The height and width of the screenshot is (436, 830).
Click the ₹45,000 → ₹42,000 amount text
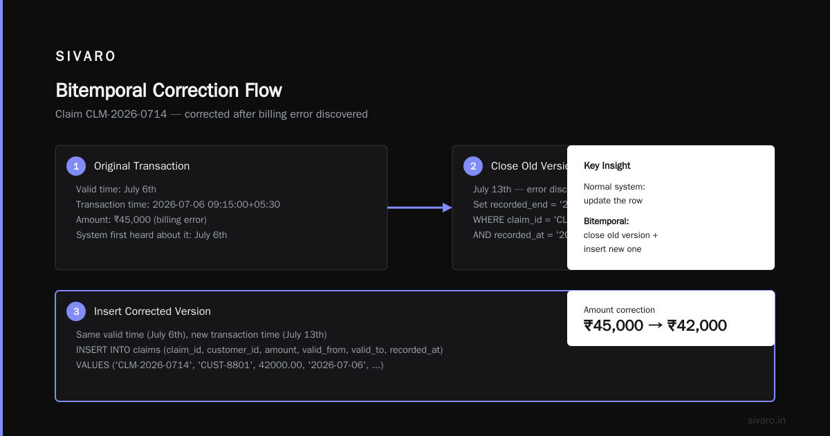(655, 326)
